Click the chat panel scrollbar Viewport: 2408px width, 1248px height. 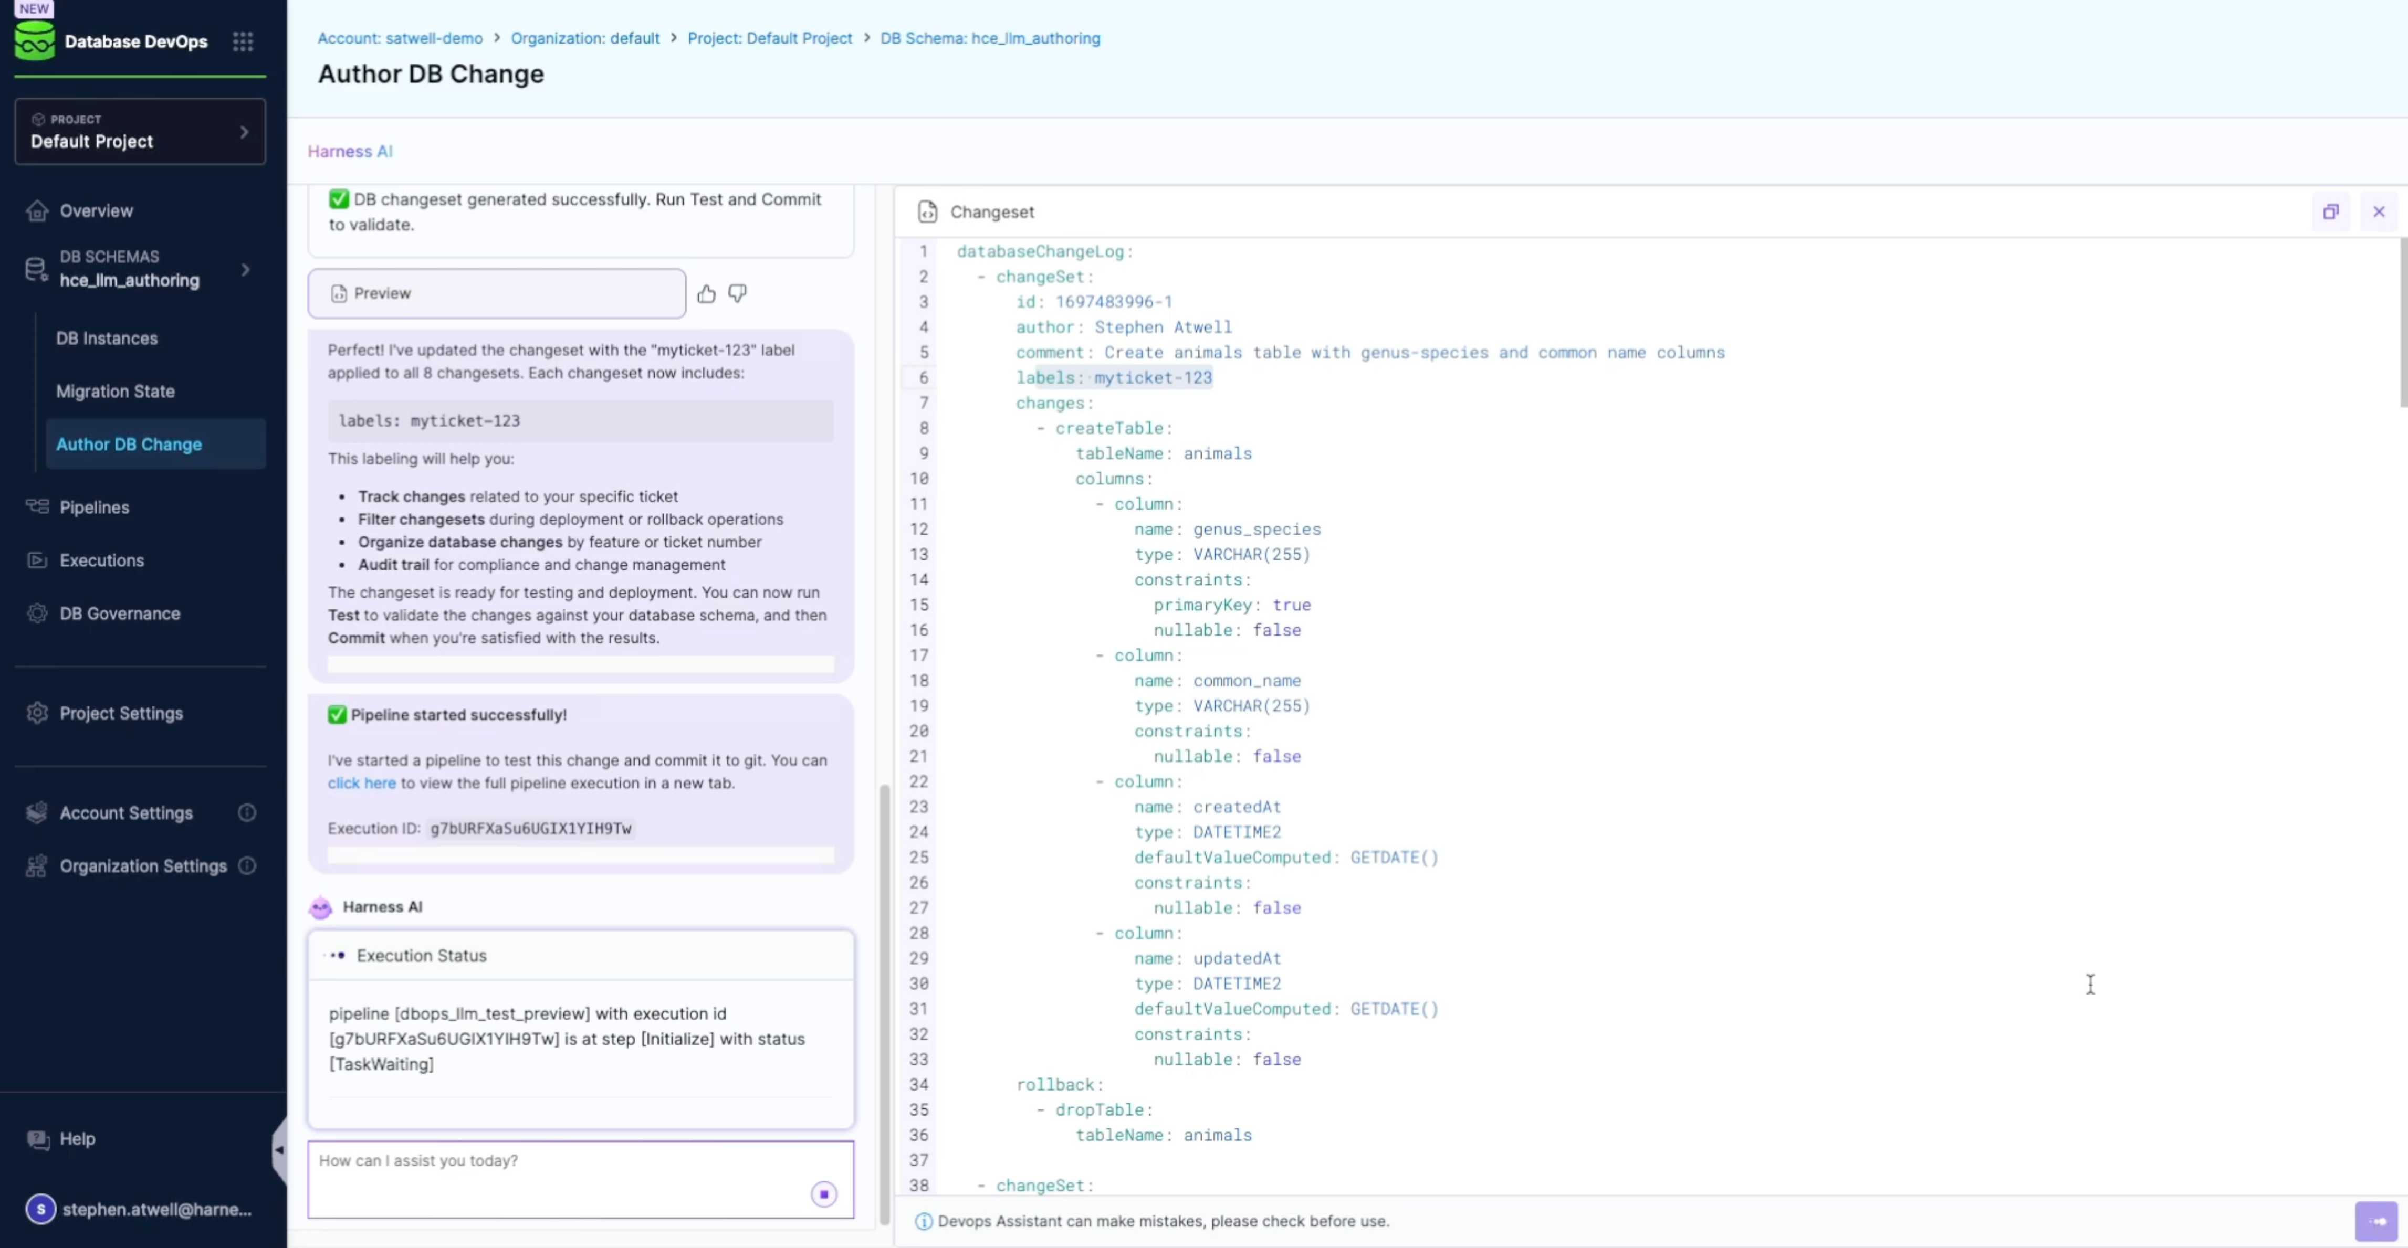(884, 1004)
